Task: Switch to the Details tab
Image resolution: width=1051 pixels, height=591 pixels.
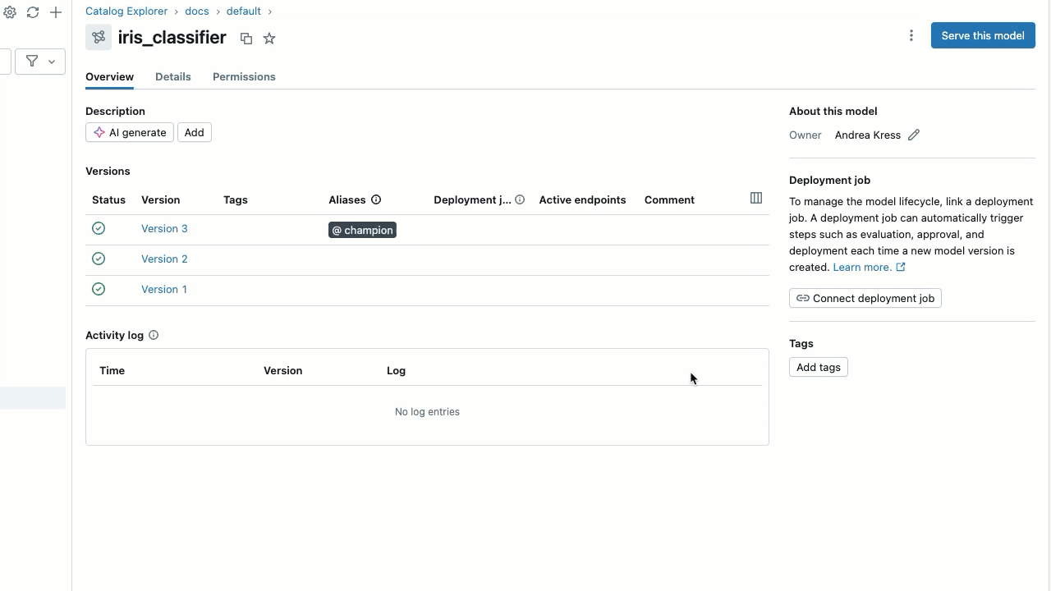Action: tap(173, 76)
